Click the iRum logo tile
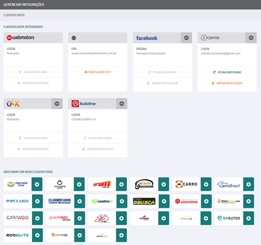Viewport: 261px width, 245px height. pos(102,184)
